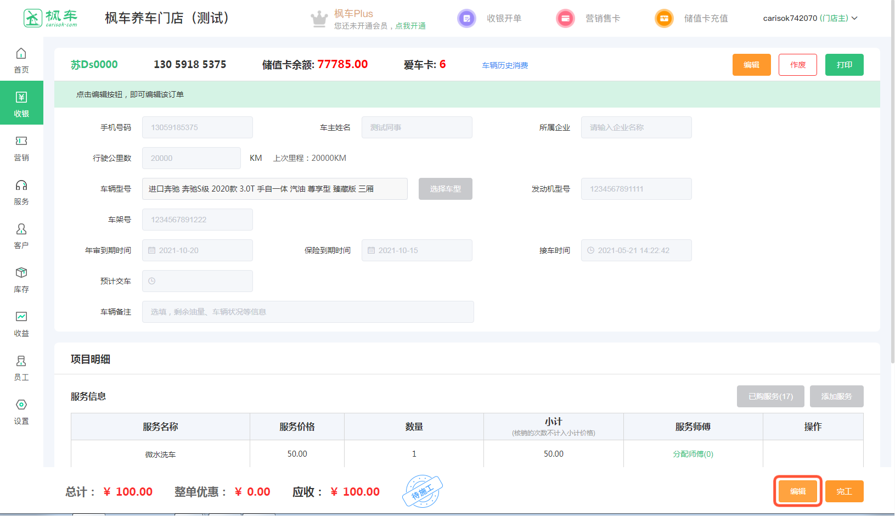Open the 库存 inventory box icon
Screen dimensions: 895x516
point(21,273)
